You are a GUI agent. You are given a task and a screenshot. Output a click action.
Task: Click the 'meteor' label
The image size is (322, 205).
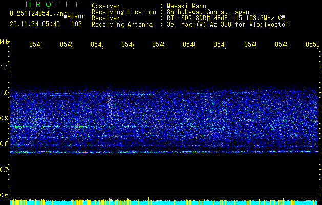74,16
